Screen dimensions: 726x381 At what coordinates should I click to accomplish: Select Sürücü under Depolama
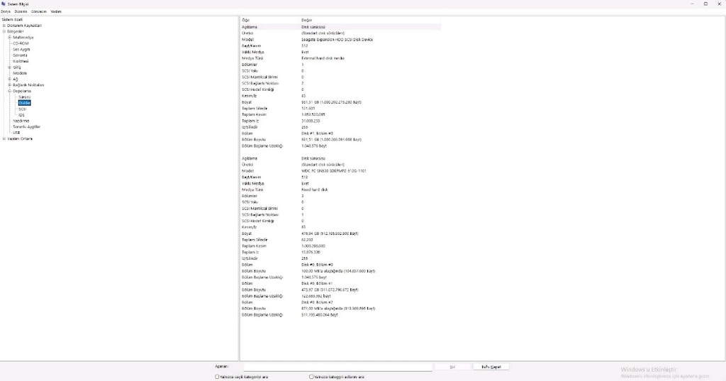[25, 97]
